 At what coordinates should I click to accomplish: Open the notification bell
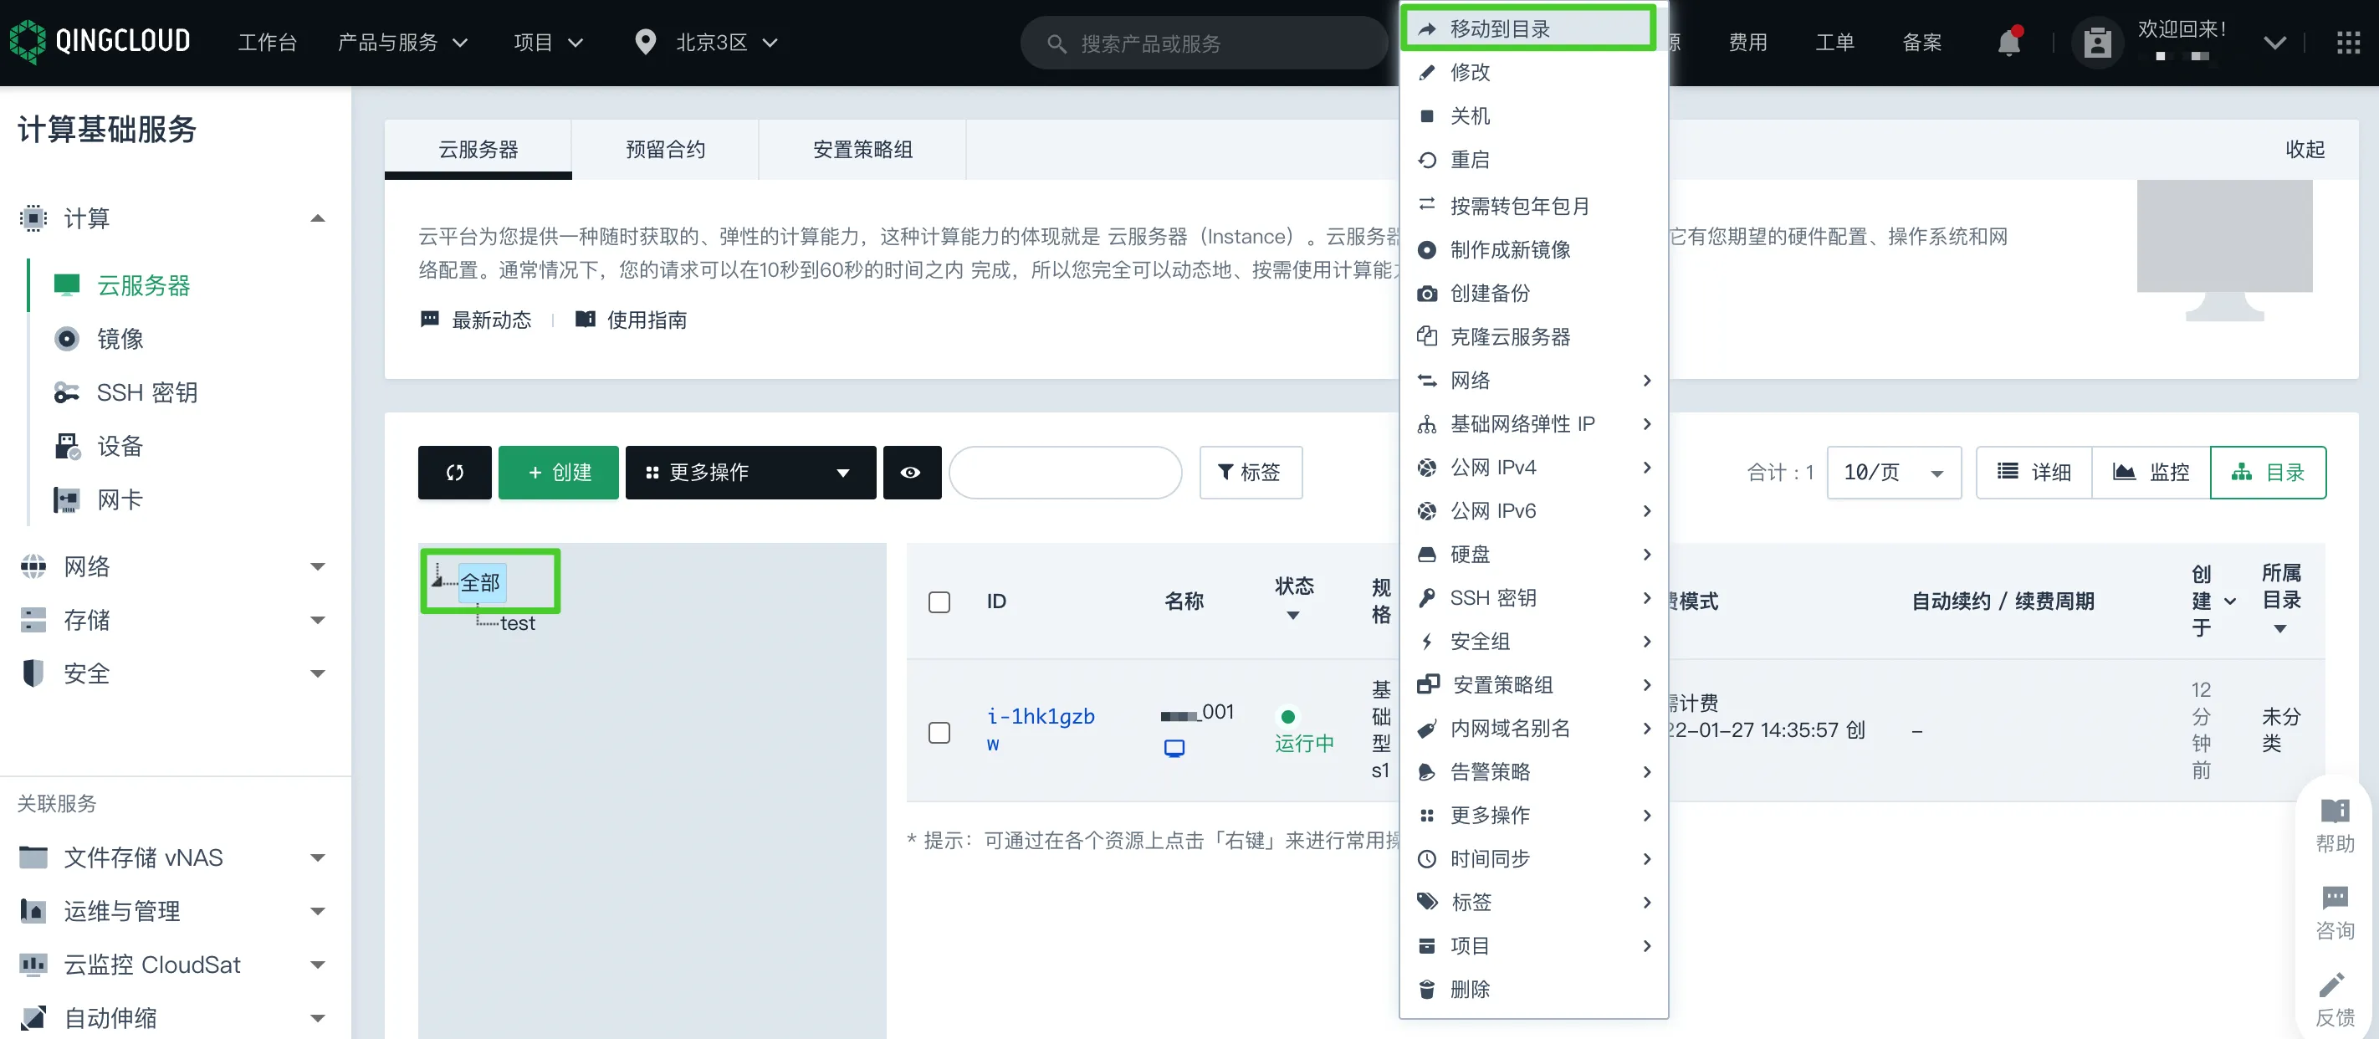[2008, 42]
